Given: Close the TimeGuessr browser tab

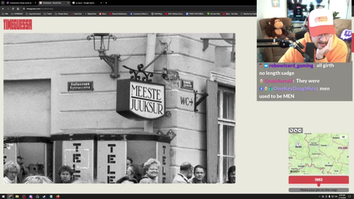Looking at the screenshot, I should 68,3.
